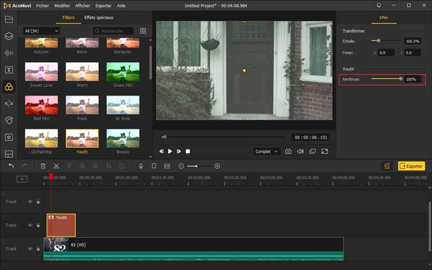Screen dimensions: 432x270
Task: Open the Complet preview quality dropdown
Action: [266, 151]
